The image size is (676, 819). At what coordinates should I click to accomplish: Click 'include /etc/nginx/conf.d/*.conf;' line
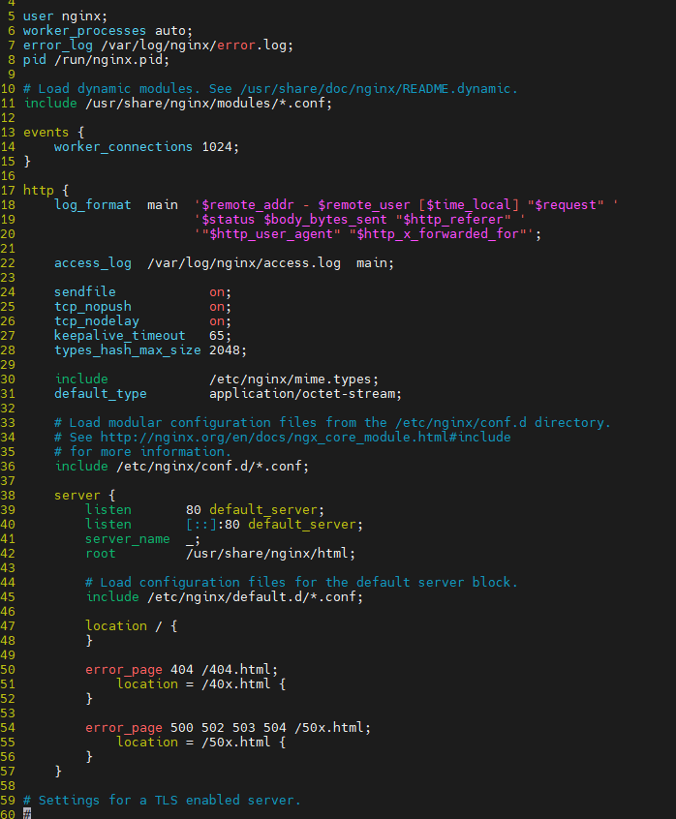[x=181, y=467]
